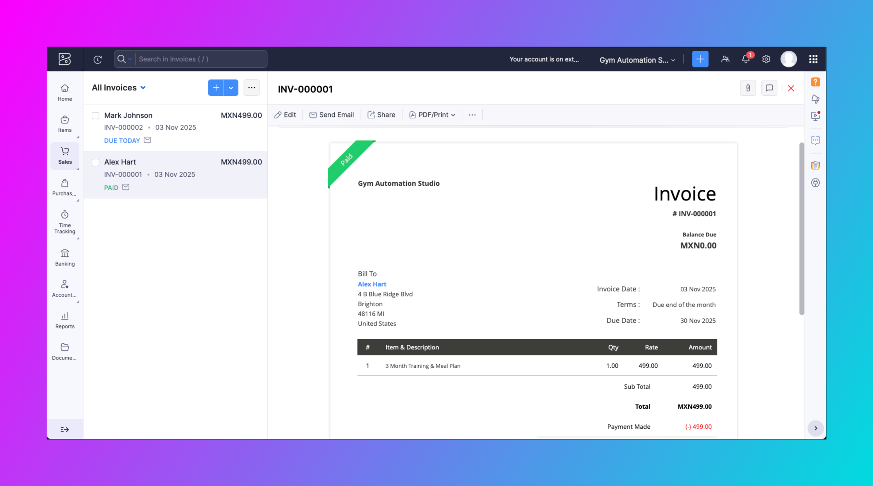Click the recent history clock icon

[x=97, y=59]
